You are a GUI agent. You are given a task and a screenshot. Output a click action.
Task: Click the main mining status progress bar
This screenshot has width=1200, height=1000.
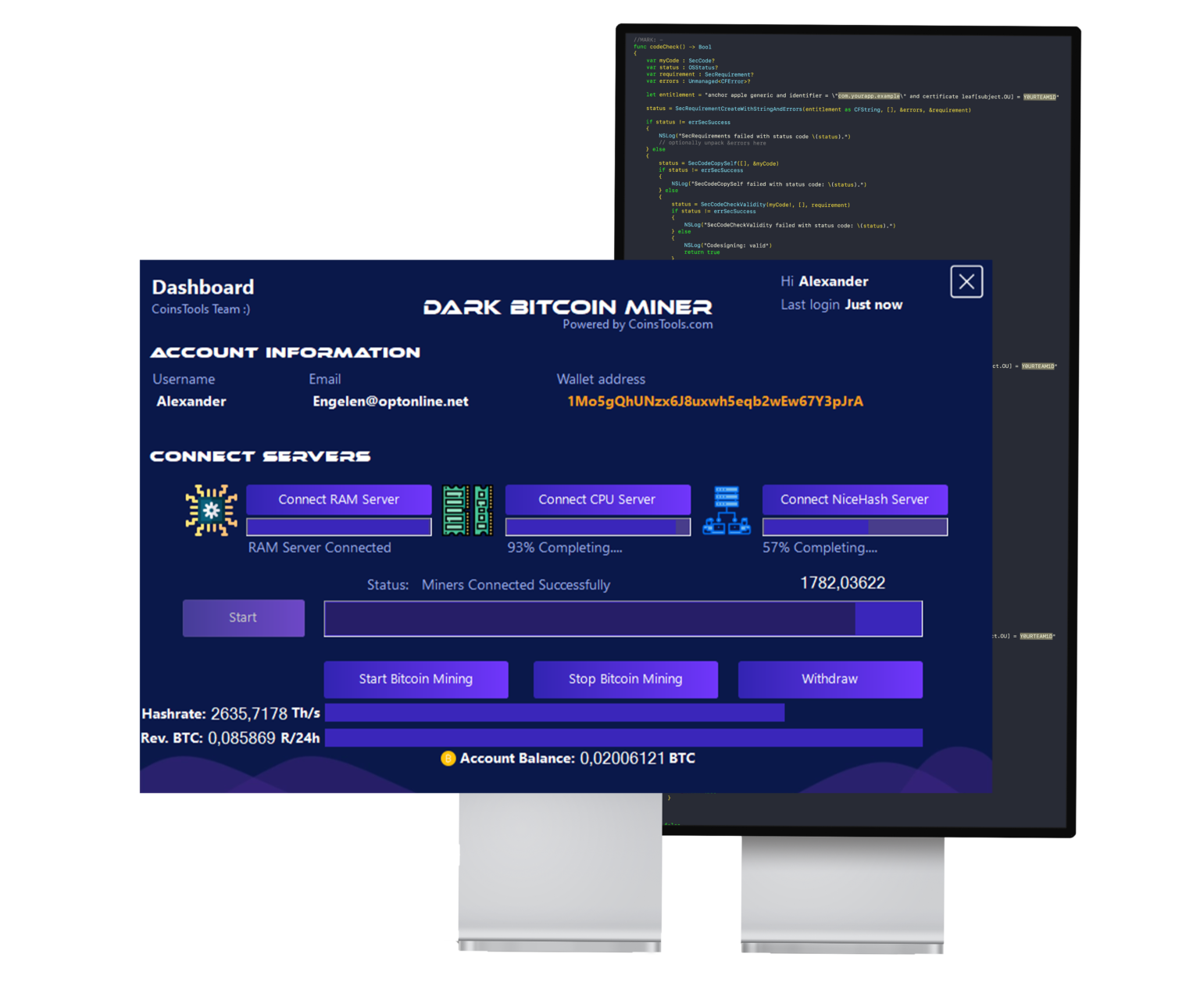coord(623,619)
